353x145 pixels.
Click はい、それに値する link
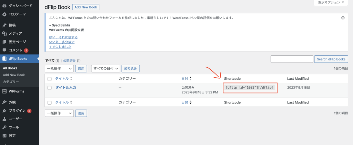click(x=63, y=37)
